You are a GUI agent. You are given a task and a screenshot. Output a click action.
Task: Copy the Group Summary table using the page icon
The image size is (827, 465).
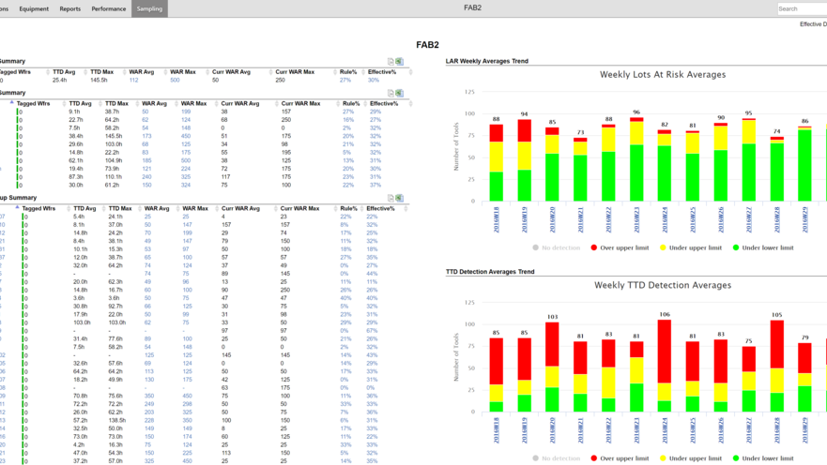pos(391,198)
